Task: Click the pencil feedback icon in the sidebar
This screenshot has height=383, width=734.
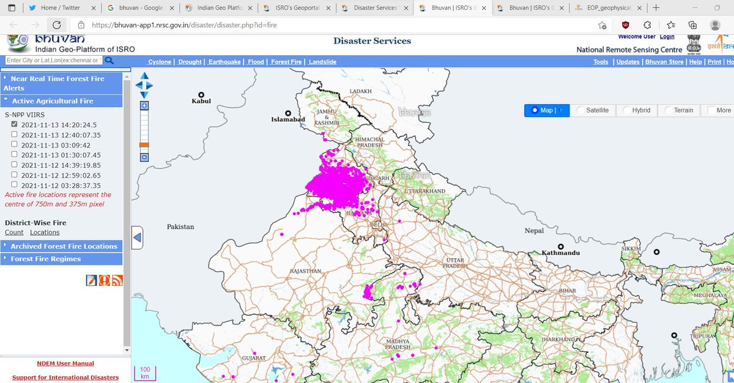Action: (x=91, y=280)
